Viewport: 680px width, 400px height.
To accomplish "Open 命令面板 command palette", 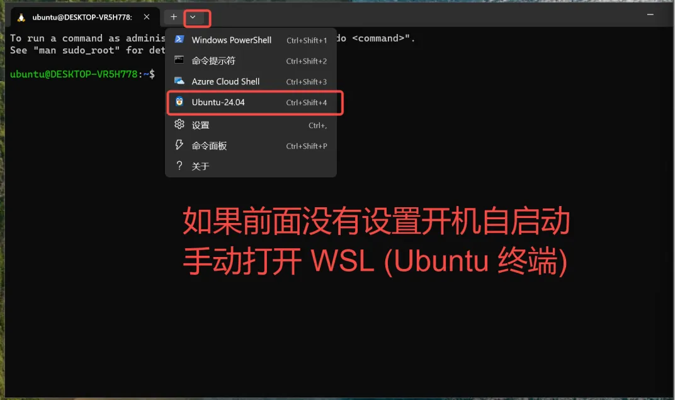I will click(251, 146).
